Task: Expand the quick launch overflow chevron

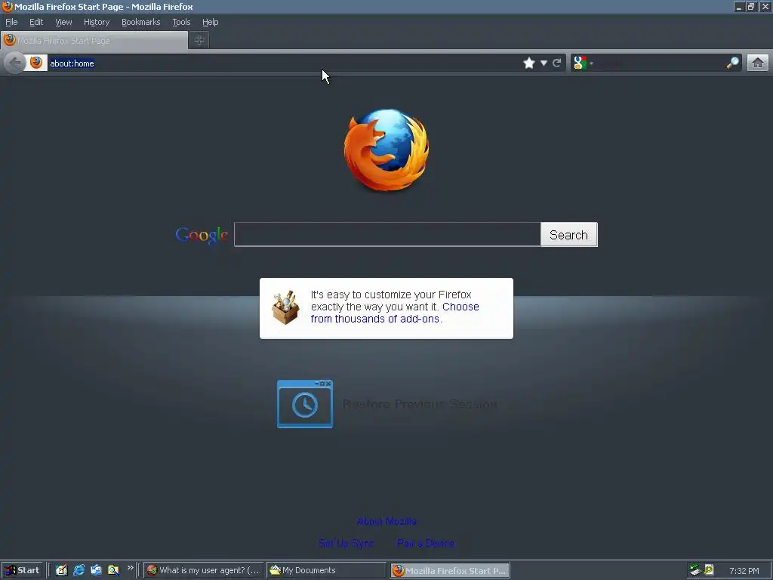Action: (x=130, y=568)
